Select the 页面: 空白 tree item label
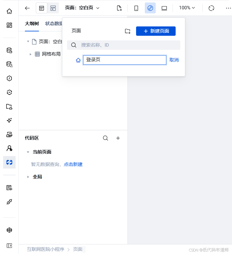Viewport: 232px width, 254px height. click(50, 42)
